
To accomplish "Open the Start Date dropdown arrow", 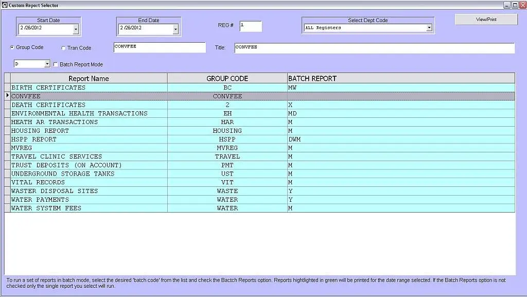I will (x=76, y=29).
